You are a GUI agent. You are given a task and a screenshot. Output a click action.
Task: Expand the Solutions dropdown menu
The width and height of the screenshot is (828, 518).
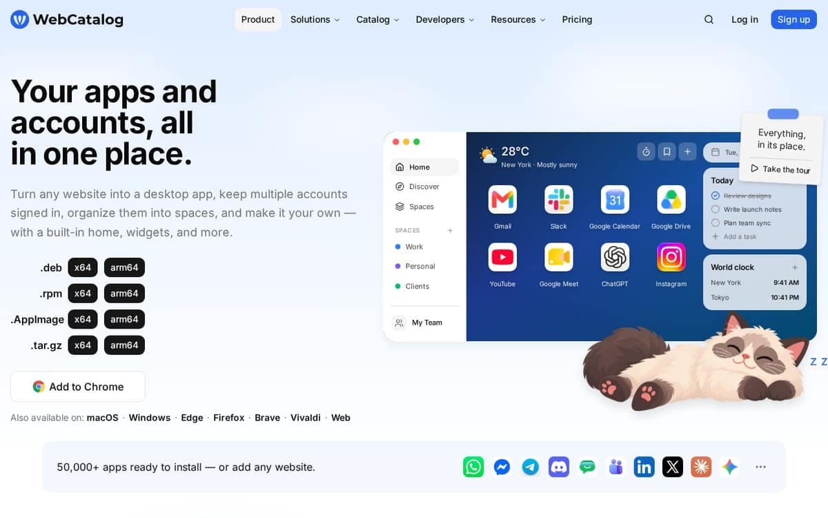click(x=315, y=19)
